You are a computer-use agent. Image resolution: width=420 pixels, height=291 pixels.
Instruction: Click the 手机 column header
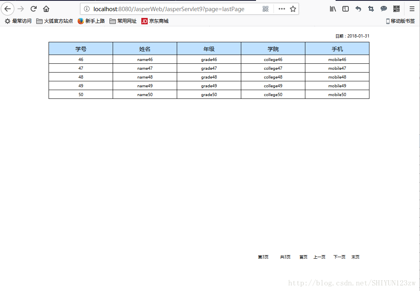click(x=337, y=49)
